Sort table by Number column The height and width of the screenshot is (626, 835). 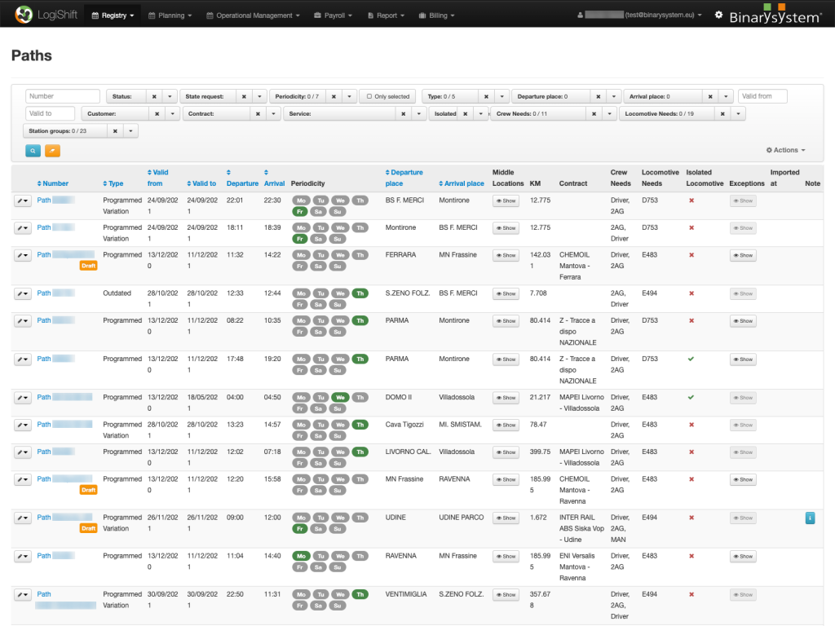coord(53,183)
